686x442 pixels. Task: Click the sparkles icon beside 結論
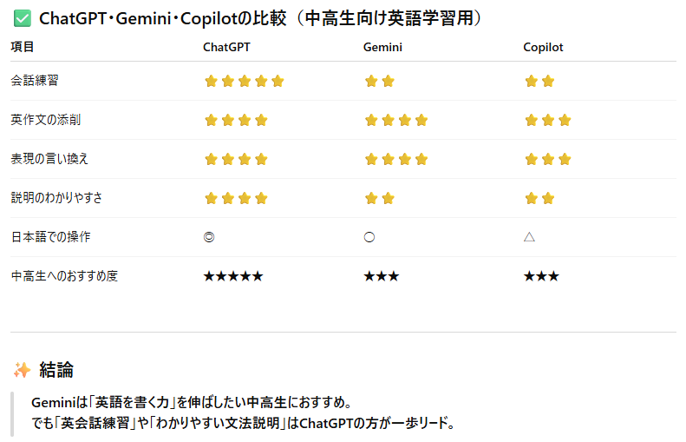[22, 370]
